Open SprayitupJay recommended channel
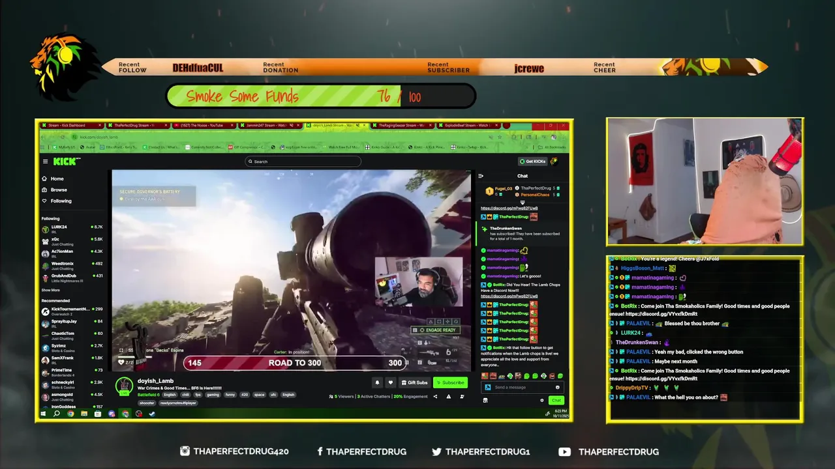The image size is (835, 469). (x=72, y=322)
